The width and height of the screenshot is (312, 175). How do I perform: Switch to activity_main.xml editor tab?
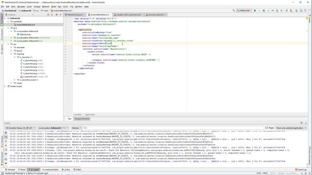(x=156, y=15)
